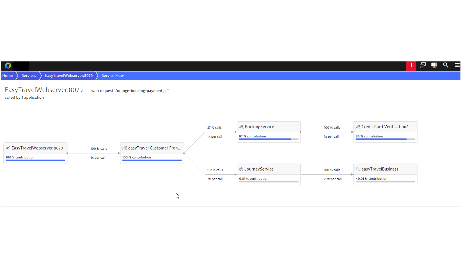This screenshot has width=461, height=258.
Task: Click '1x per call' label near BookingService
Action: click(x=215, y=137)
